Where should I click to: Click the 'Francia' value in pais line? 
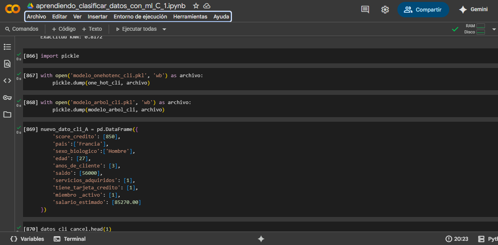[x=91, y=144]
